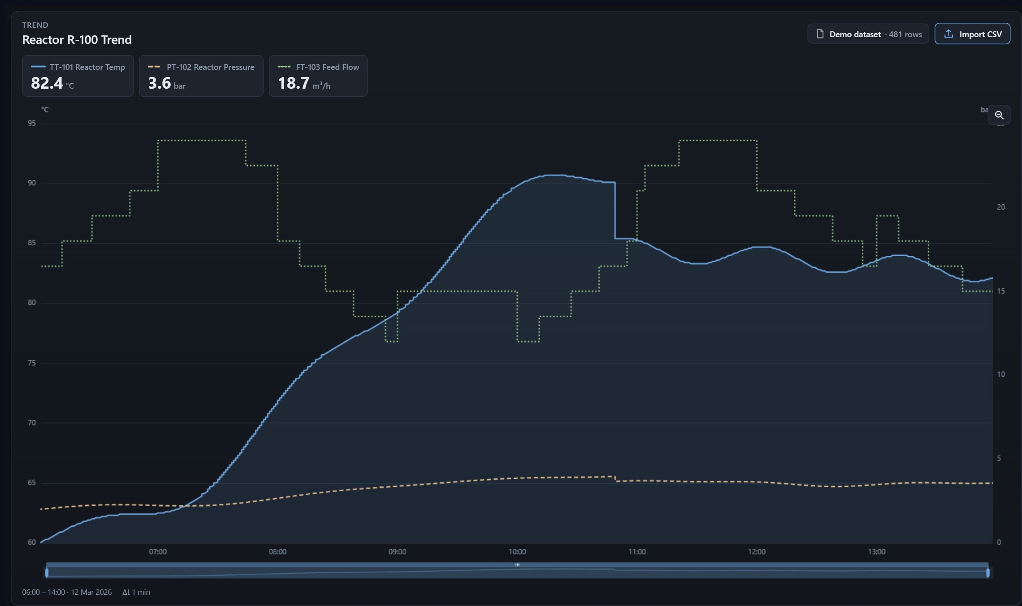Click the 12:00 time axis label
The image size is (1022, 606).
pos(757,552)
